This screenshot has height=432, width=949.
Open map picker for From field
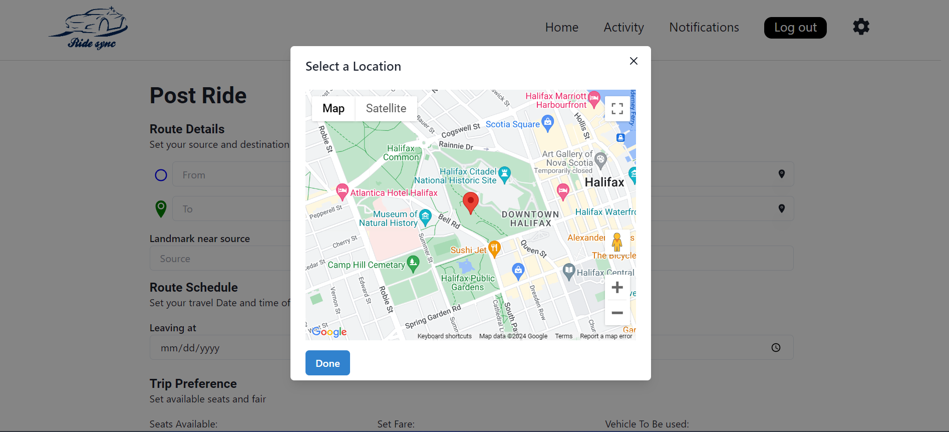pos(781,174)
